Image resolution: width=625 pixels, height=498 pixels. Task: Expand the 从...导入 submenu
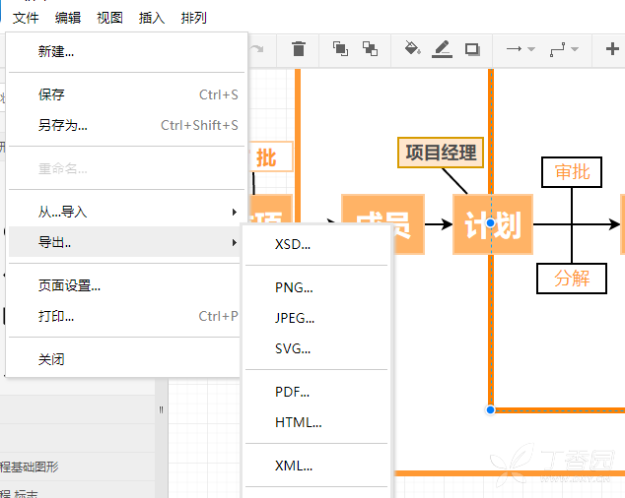tap(126, 212)
